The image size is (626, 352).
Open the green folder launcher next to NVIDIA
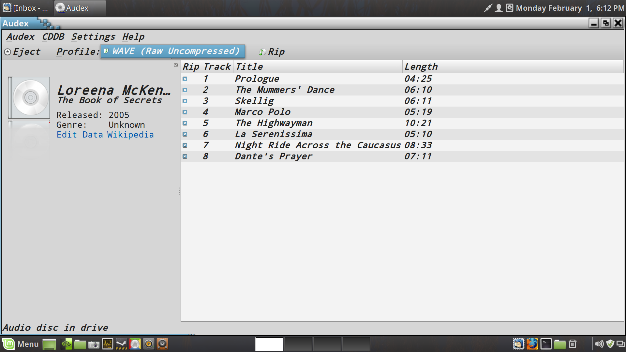coord(80,344)
